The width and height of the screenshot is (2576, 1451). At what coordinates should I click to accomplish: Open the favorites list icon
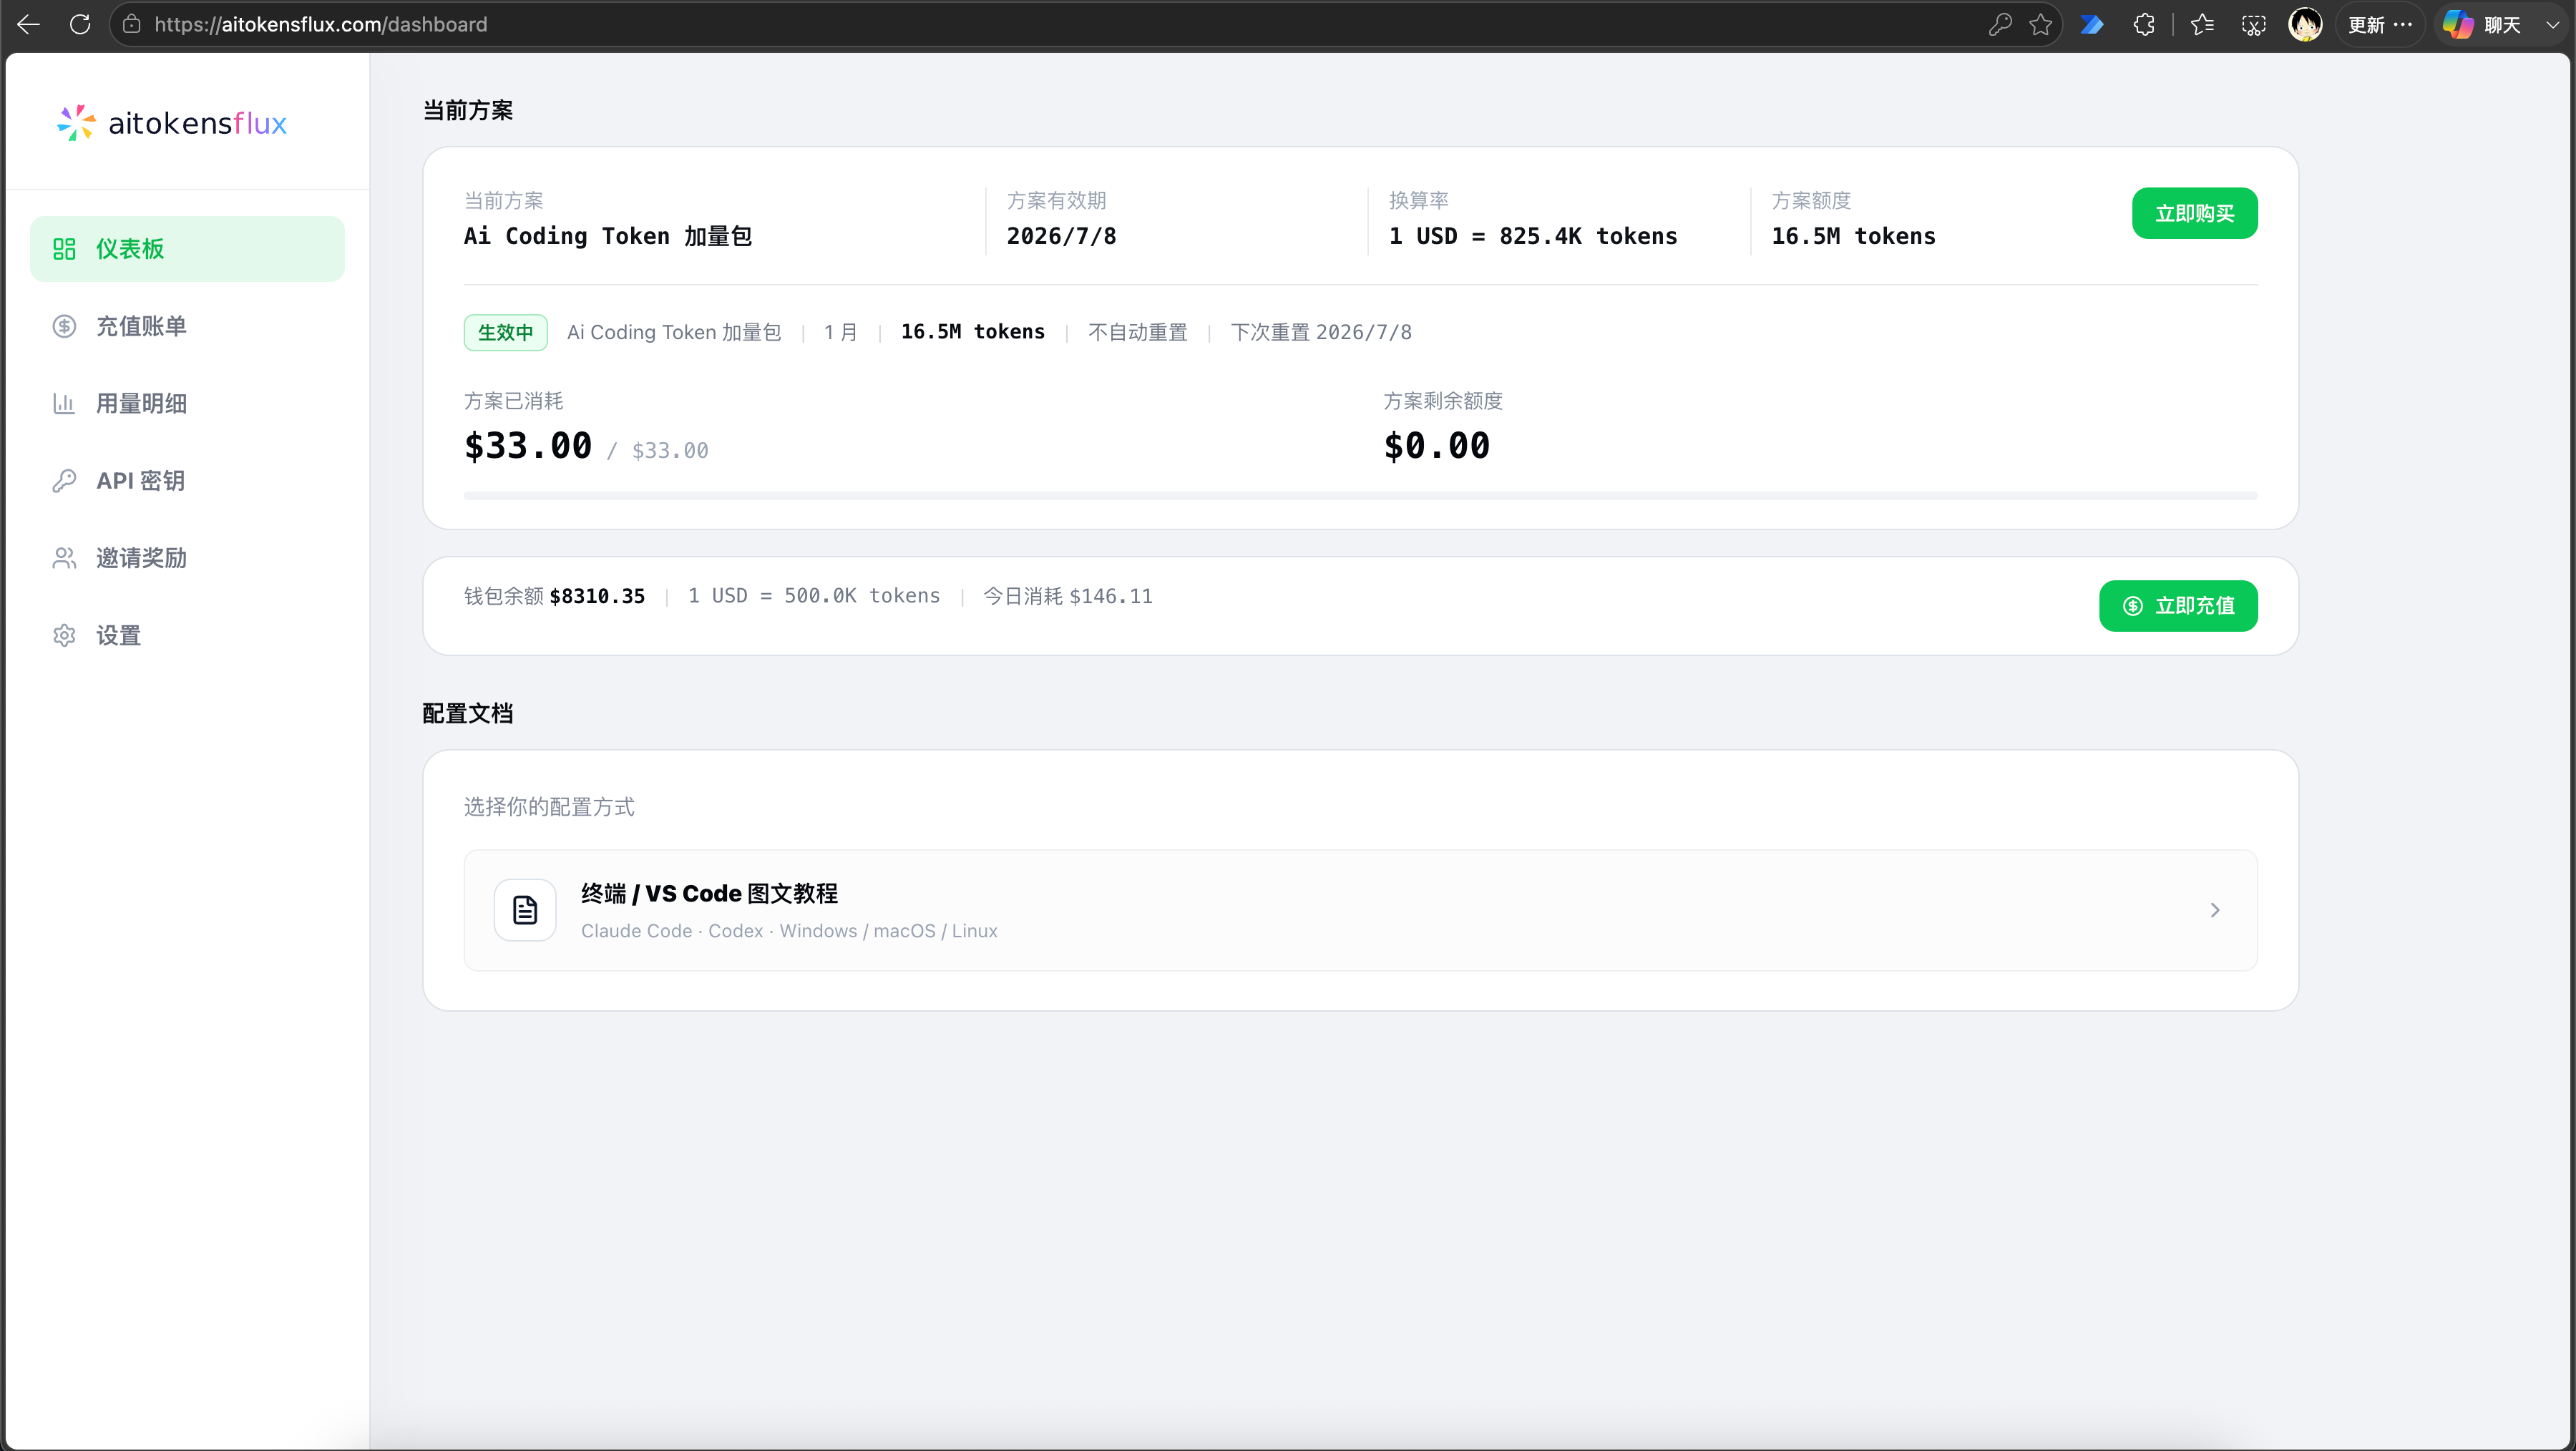(x=2202, y=24)
